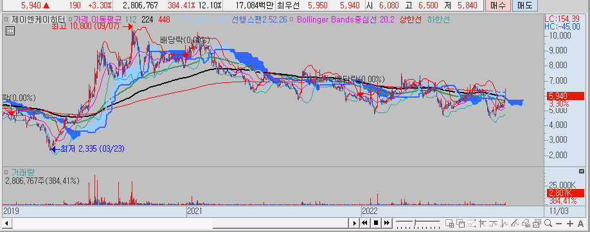Click the 11/03 date label
Screen dimensions: 590x232
[559, 211]
